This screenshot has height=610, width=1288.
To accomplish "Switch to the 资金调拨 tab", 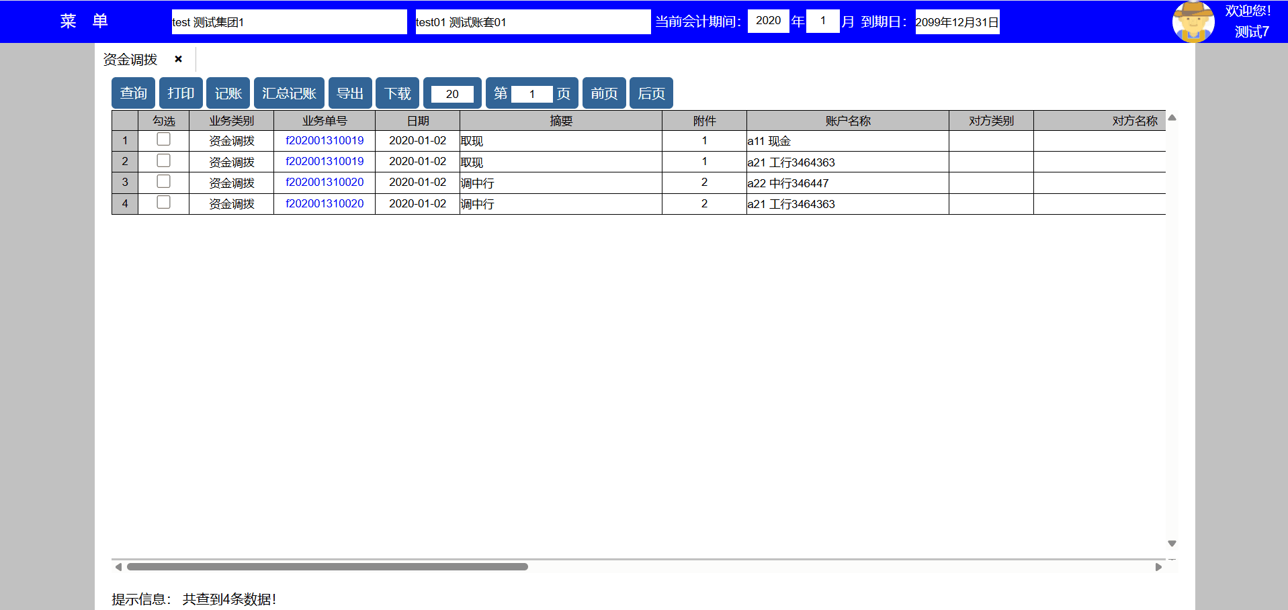I will [x=130, y=60].
